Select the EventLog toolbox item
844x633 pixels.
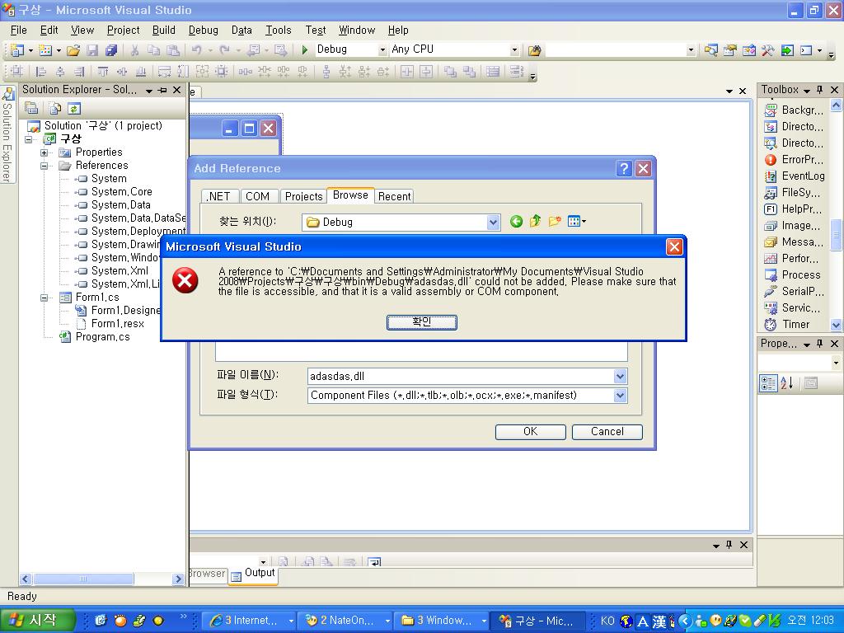pos(803,176)
